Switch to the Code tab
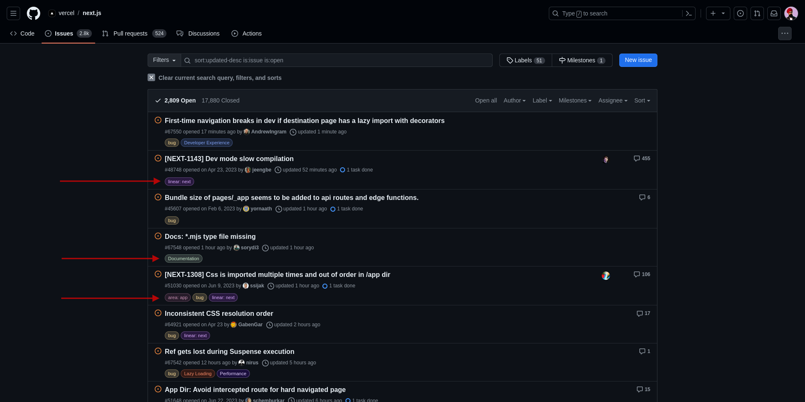 point(22,33)
